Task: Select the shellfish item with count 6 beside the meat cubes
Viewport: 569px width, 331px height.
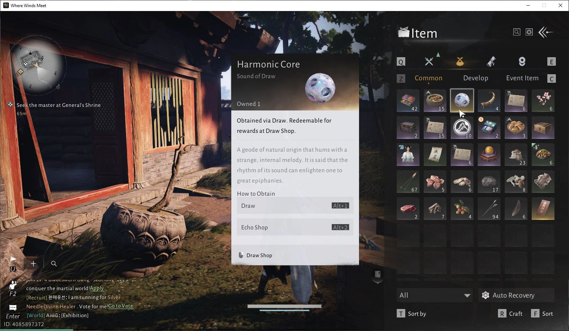Action: (462, 181)
